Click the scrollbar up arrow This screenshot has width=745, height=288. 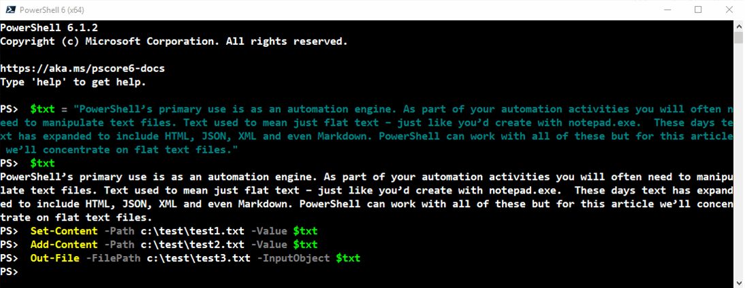(x=739, y=26)
